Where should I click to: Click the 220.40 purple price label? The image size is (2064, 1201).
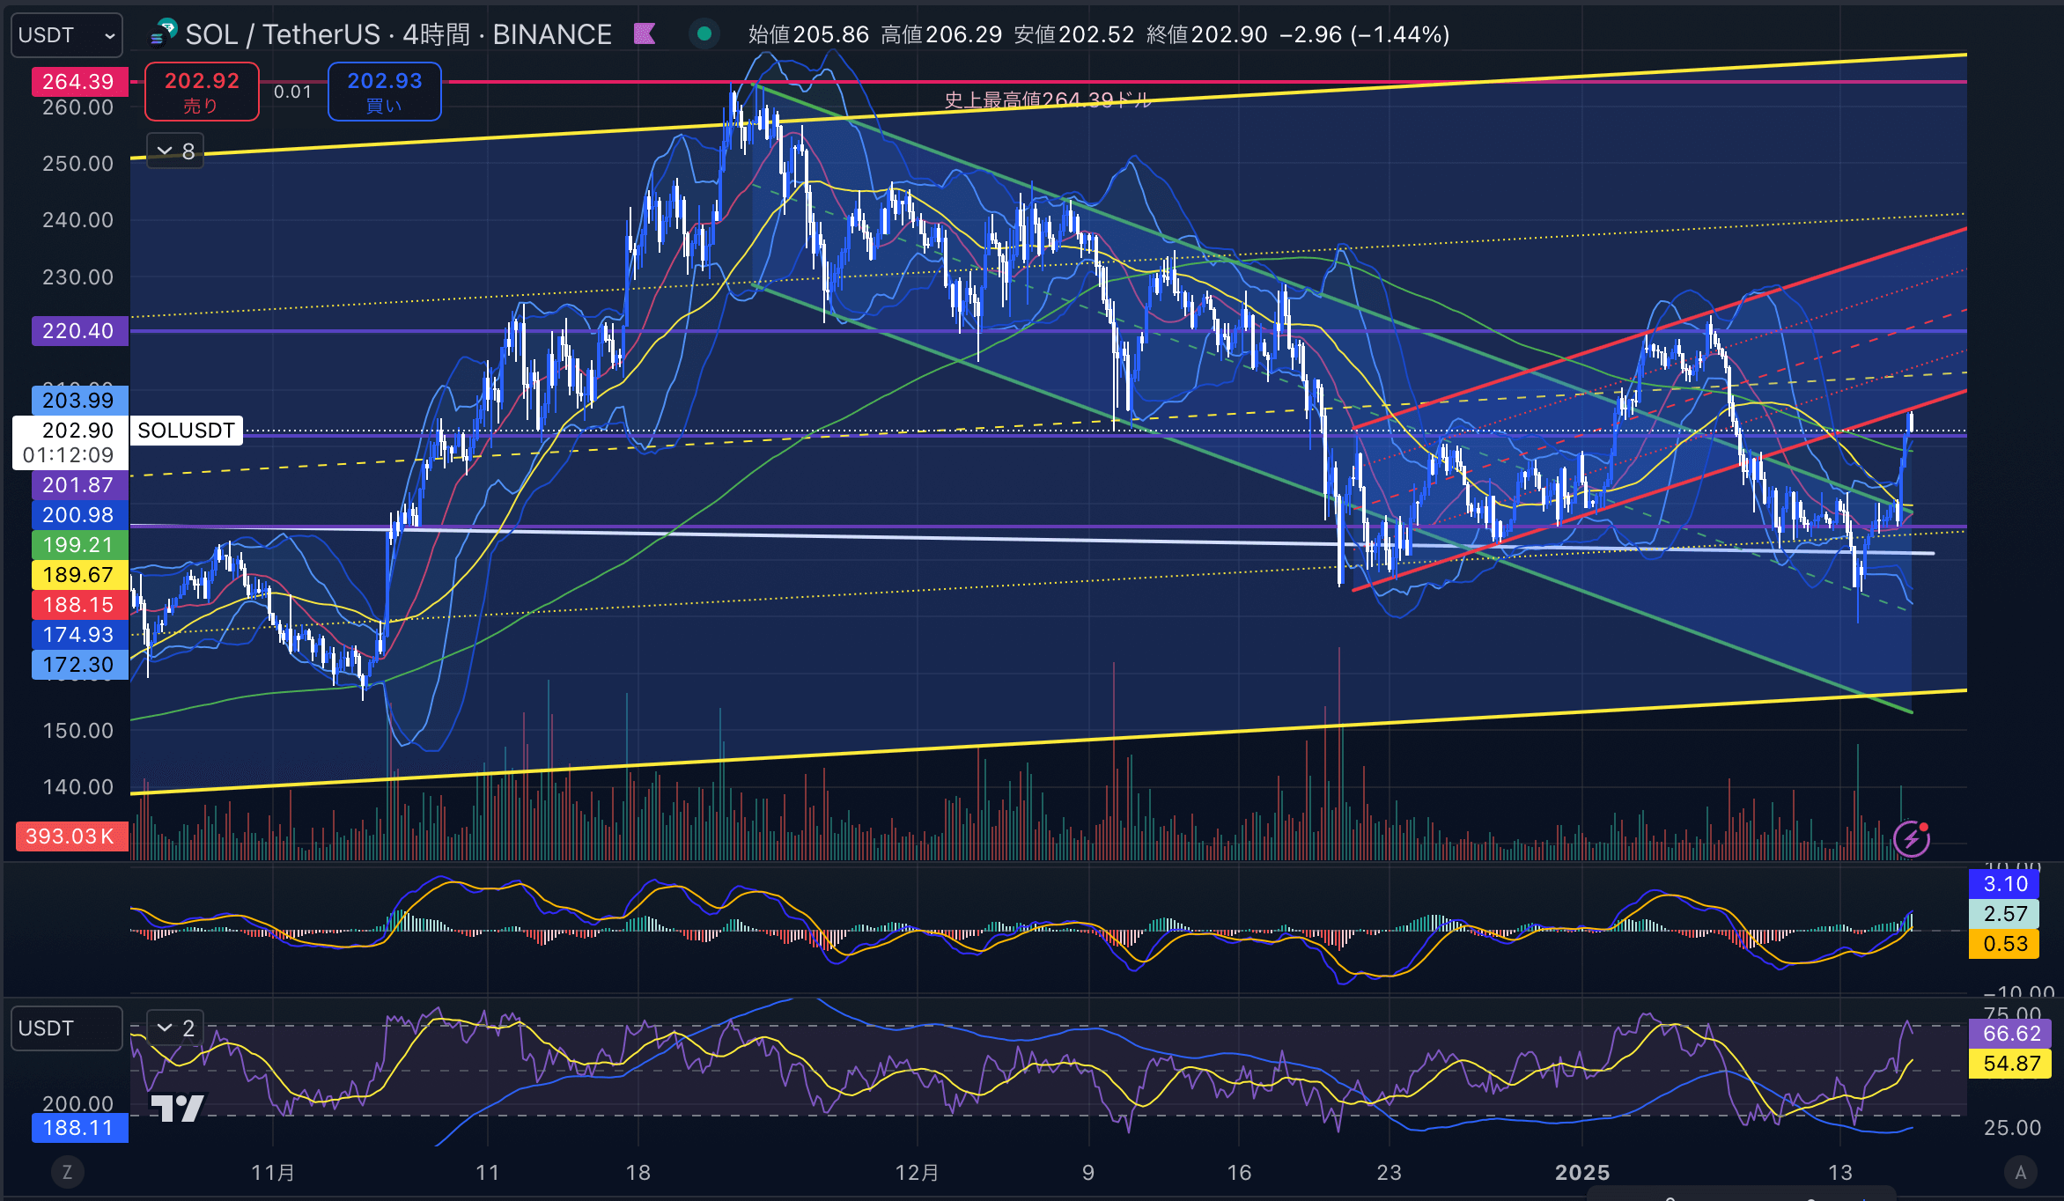click(79, 331)
